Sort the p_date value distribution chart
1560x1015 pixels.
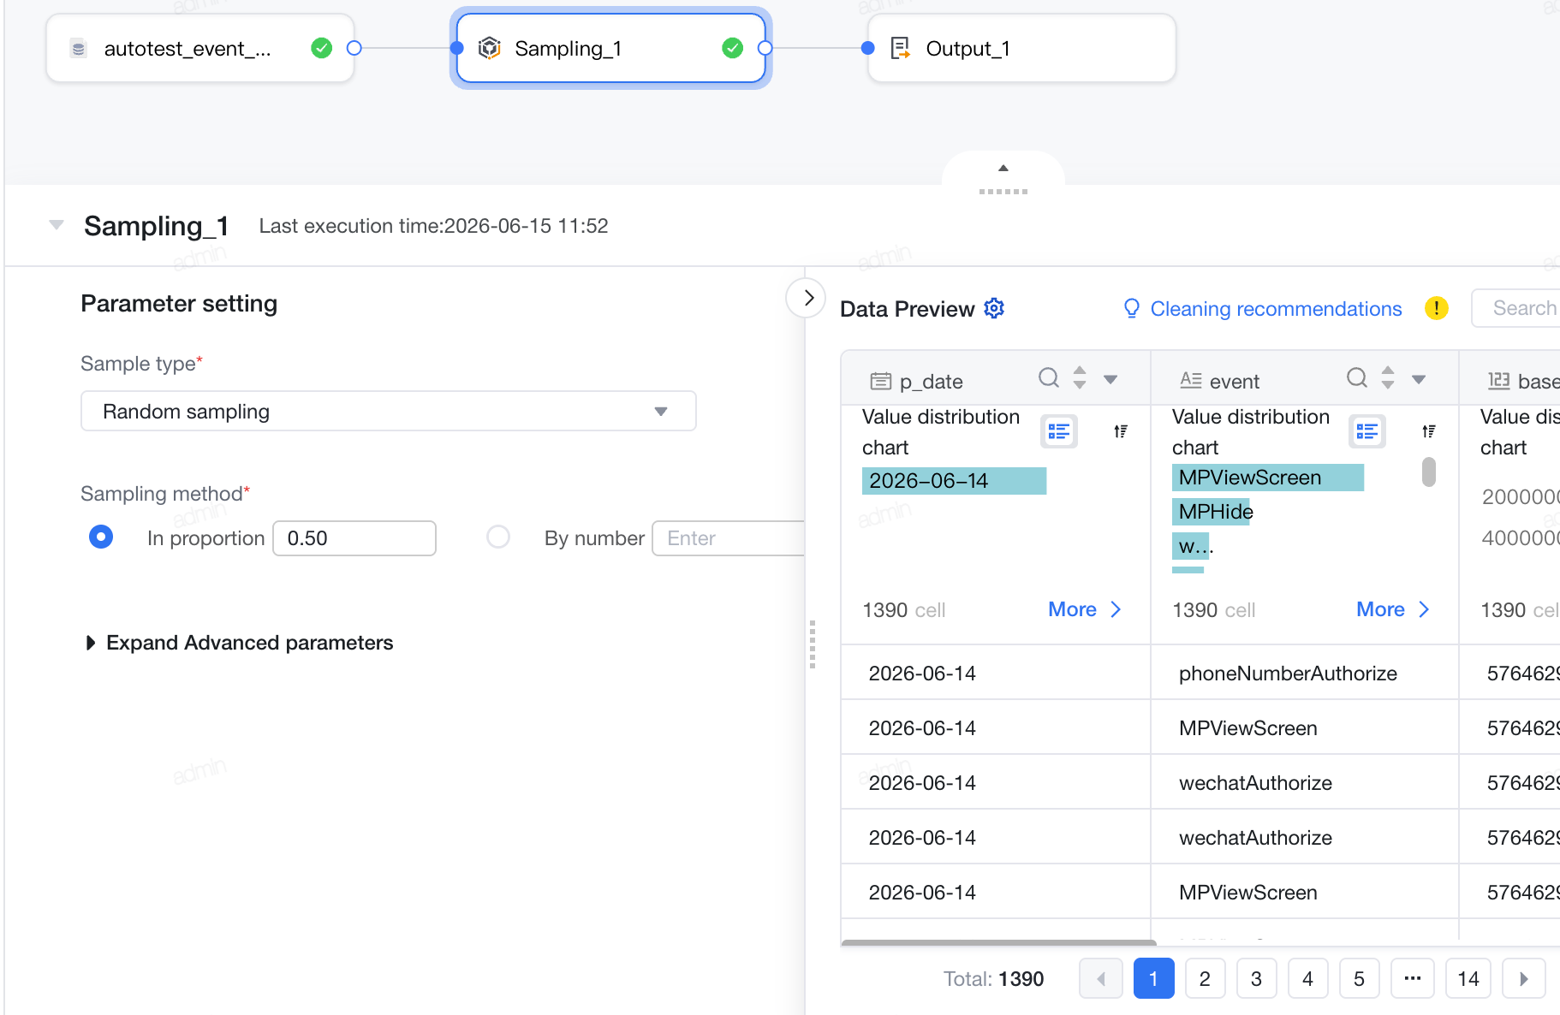[x=1120, y=431]
